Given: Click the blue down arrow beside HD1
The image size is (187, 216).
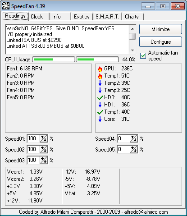Looking at the screenshot, I should click(x=100, y=105).
